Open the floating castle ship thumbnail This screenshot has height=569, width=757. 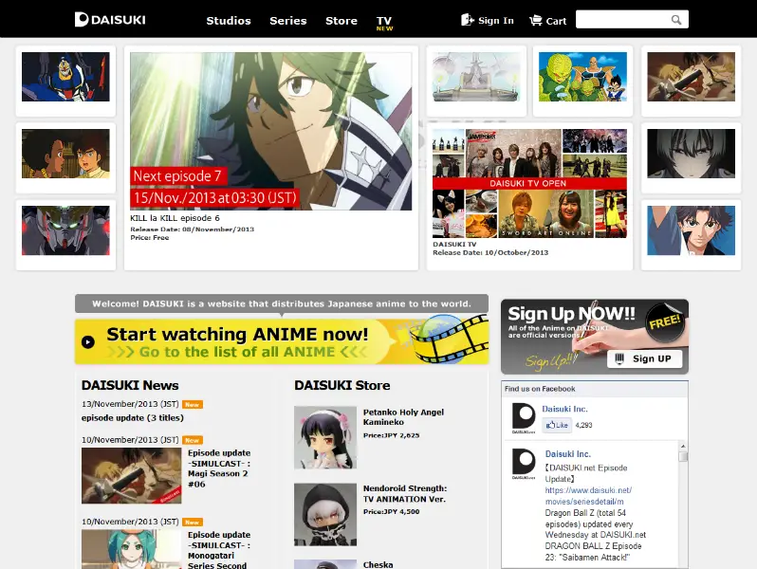point(476,77)
